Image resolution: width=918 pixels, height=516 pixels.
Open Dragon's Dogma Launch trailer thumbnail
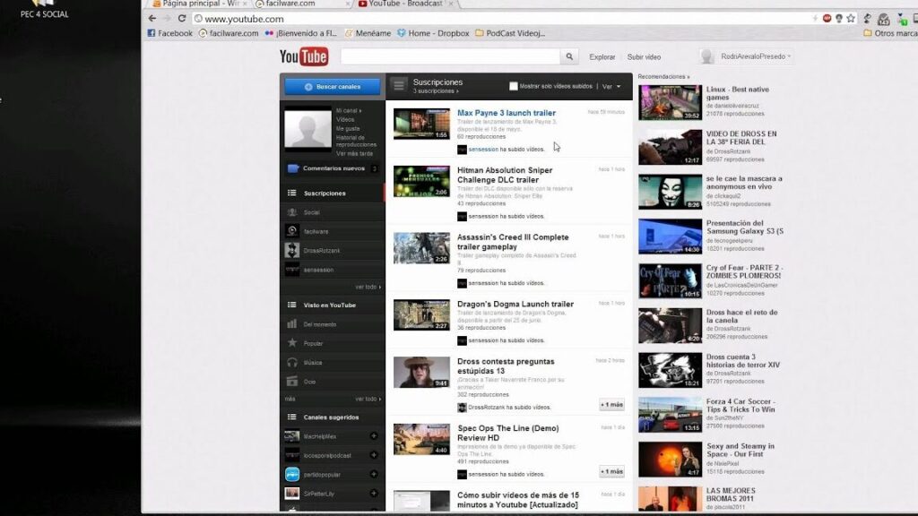(421, 314)
